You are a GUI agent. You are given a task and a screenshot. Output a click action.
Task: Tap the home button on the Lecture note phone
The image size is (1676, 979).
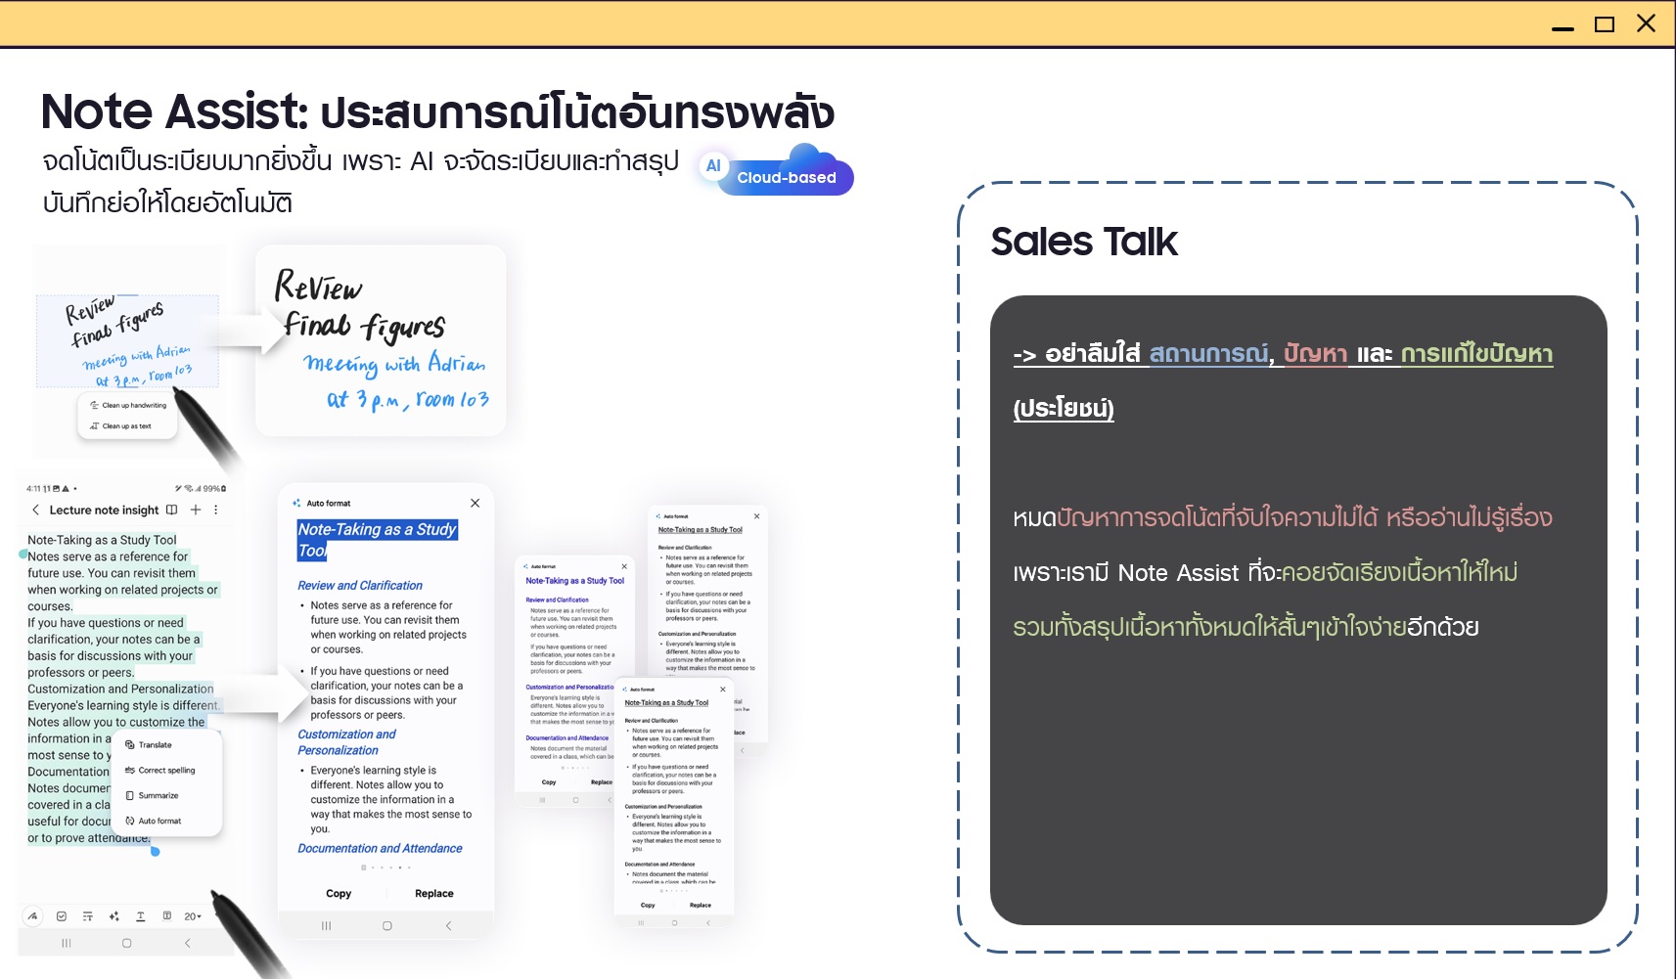(126, 943)
